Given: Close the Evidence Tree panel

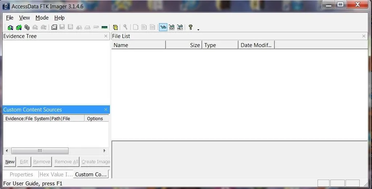Looking at the screenshot, I should (x=106, y=36).
